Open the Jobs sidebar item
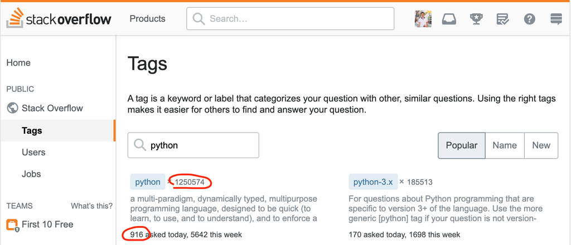571x245 pixels. click(31, 174)
